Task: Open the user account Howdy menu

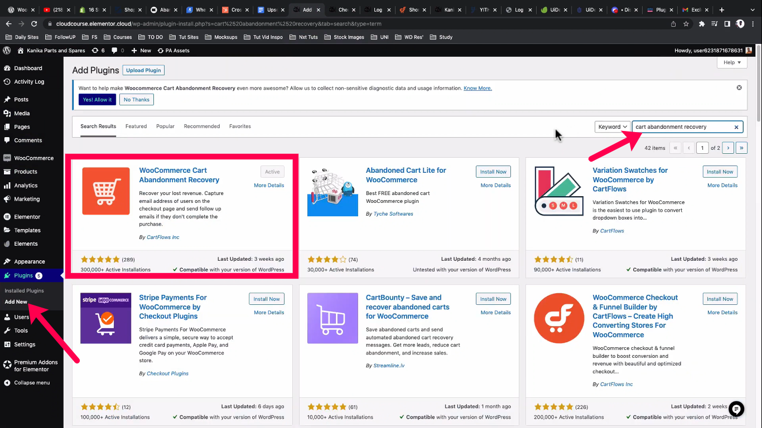Action: pyautogui.click(x=713, y=50)
